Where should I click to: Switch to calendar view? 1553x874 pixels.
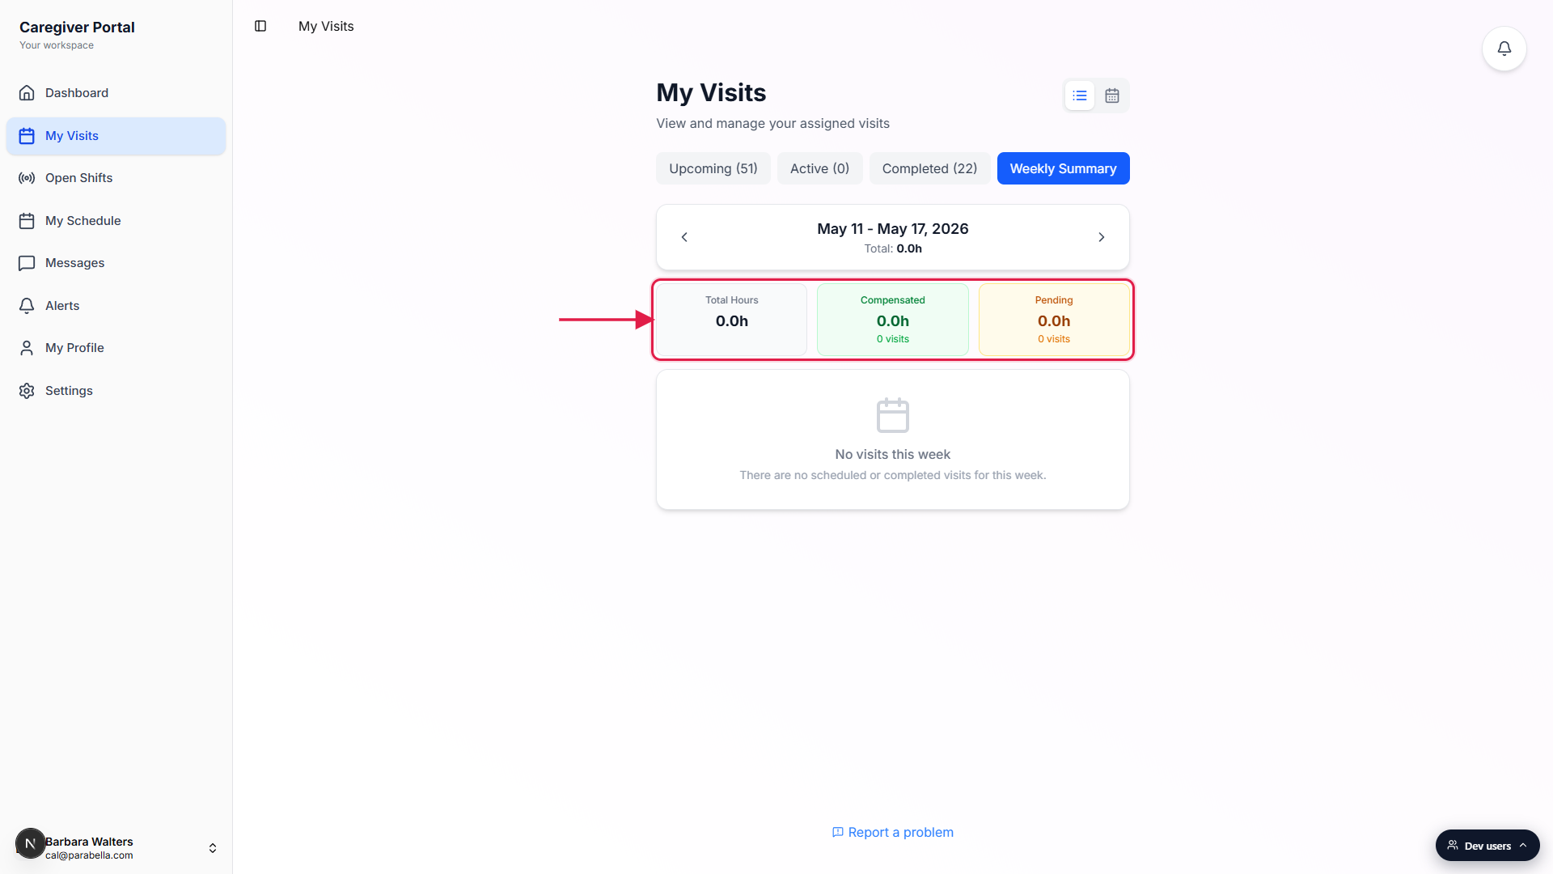click(1112, 95)
